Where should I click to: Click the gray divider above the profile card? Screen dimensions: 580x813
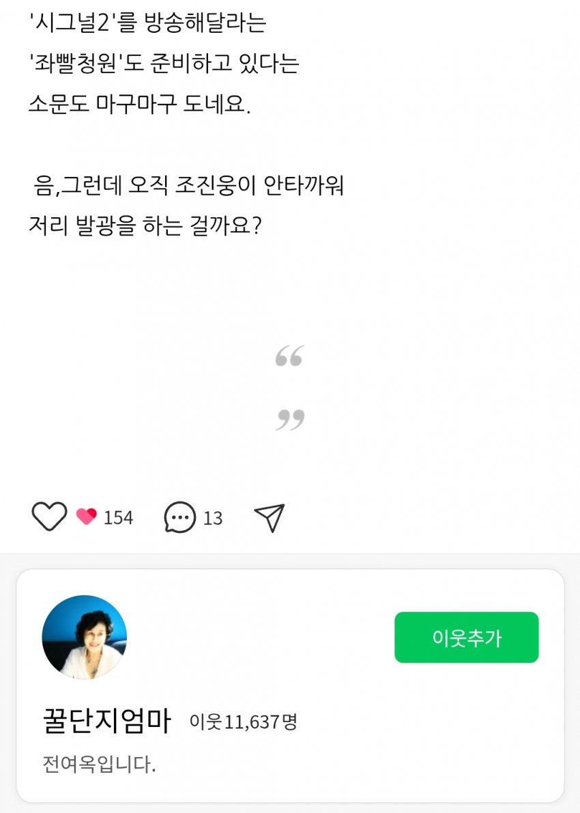290,559
